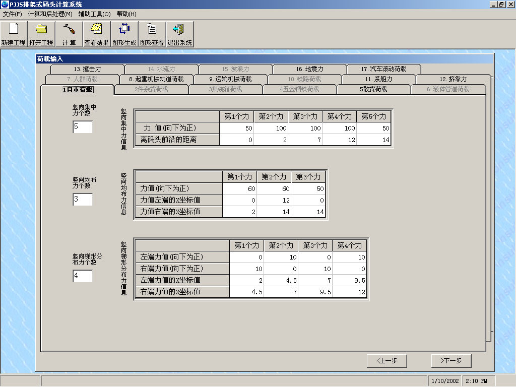This screenshot has width=516, height=387.
Task: Open the 文件(F) menu
Action: [x=13, y=14]
